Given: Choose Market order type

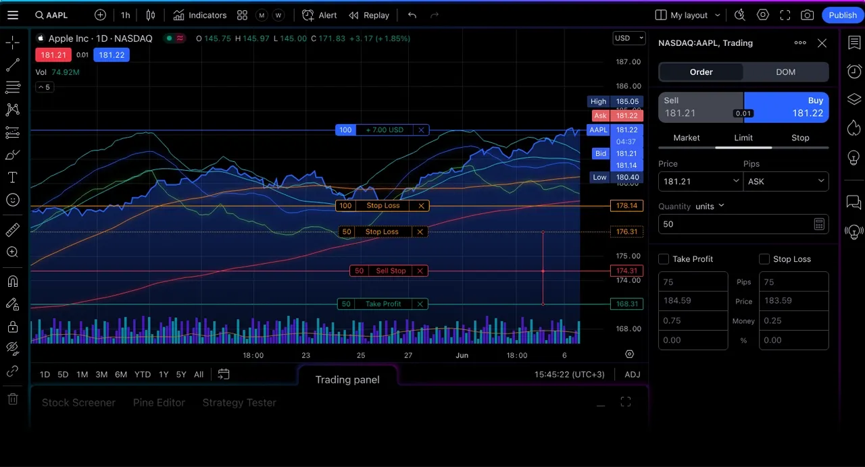Looking at the screenshot, I should 687,138.
